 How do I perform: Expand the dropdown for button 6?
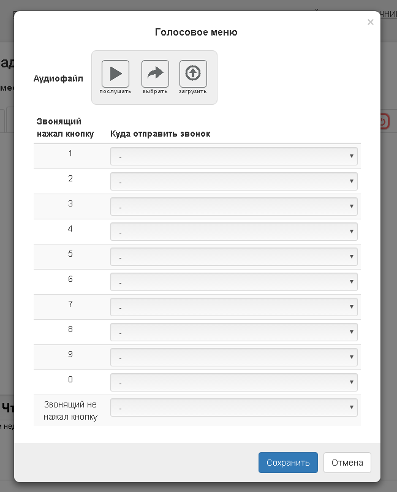[x=233, y=282]
